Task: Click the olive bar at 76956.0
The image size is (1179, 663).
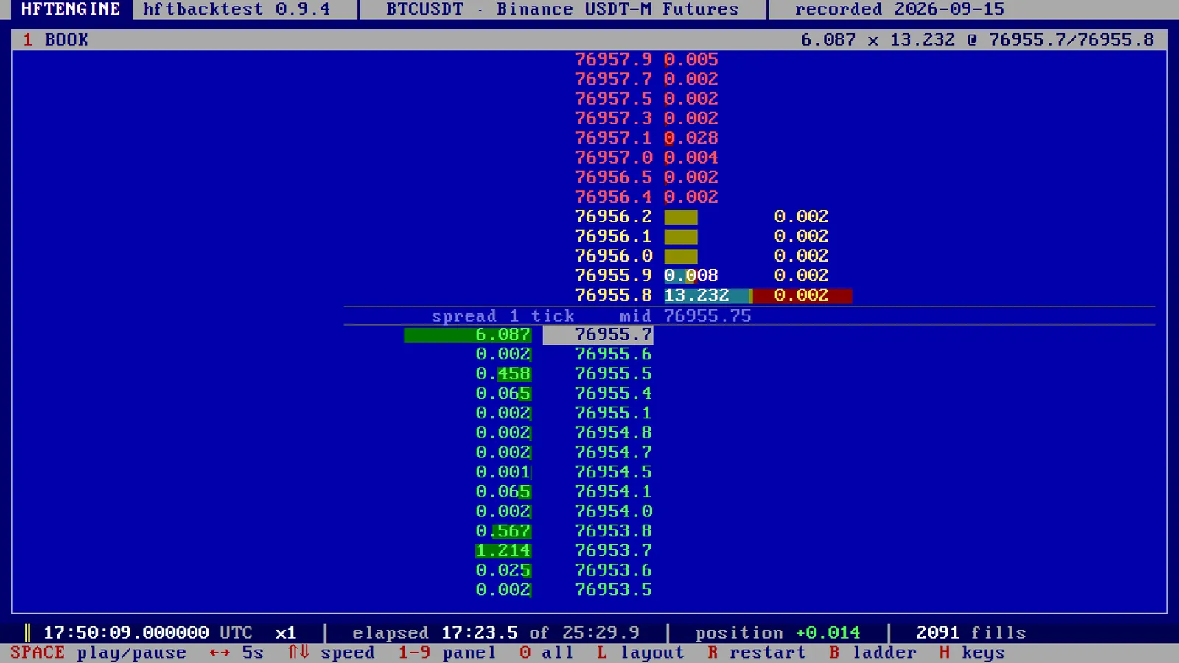Action: point(681,256)
